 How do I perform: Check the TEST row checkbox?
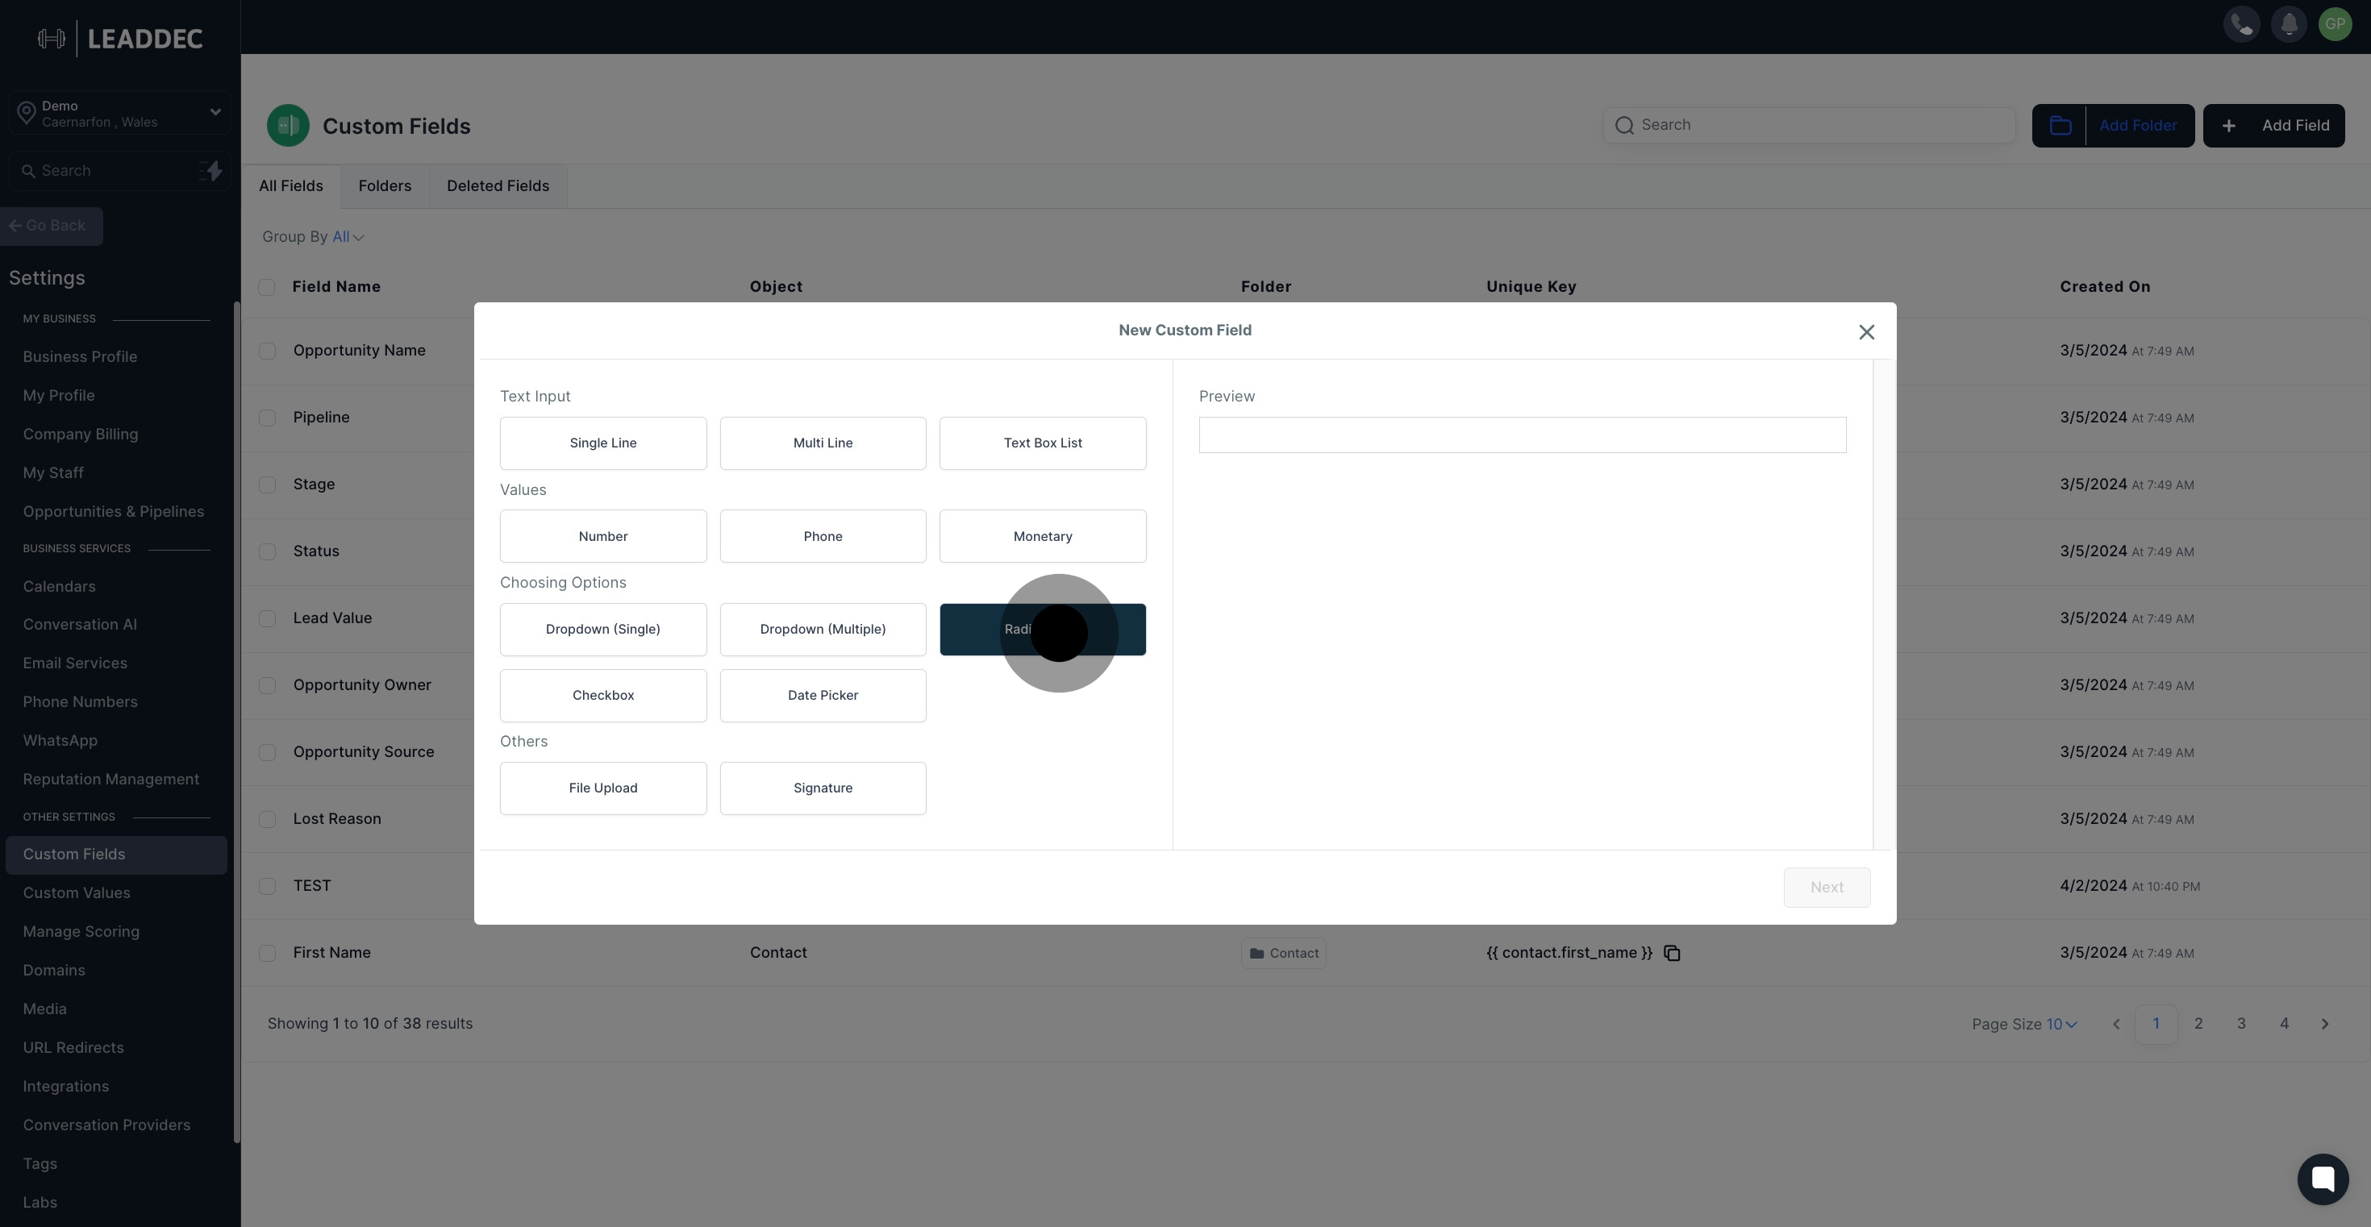267,887
